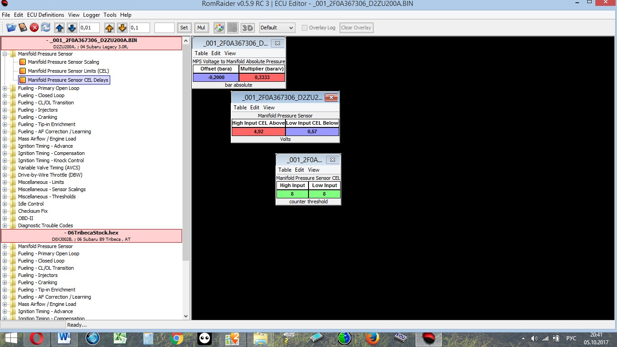Click the Windows Start button
This screenshot has width=617, height=347.
[11, 338]
